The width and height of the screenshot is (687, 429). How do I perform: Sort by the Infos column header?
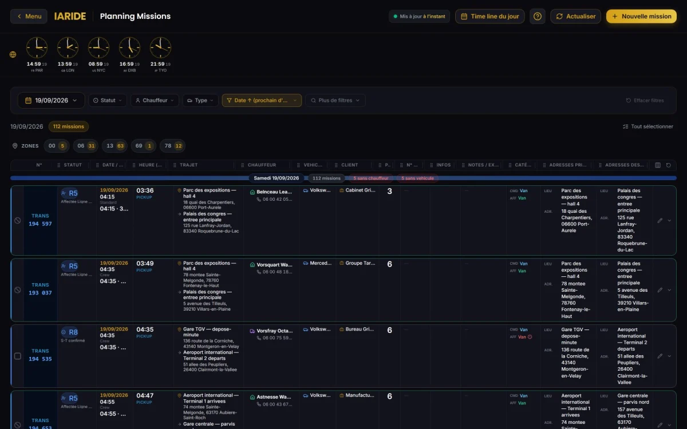click(x=444, y=165)
